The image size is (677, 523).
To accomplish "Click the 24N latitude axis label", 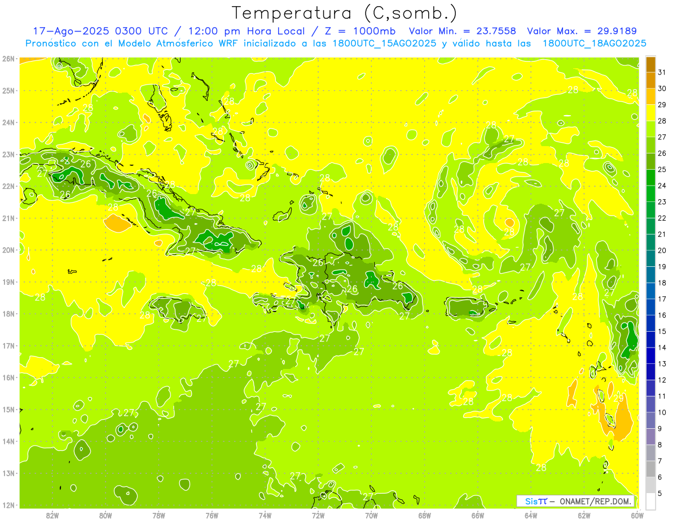I will pos(8,122).
